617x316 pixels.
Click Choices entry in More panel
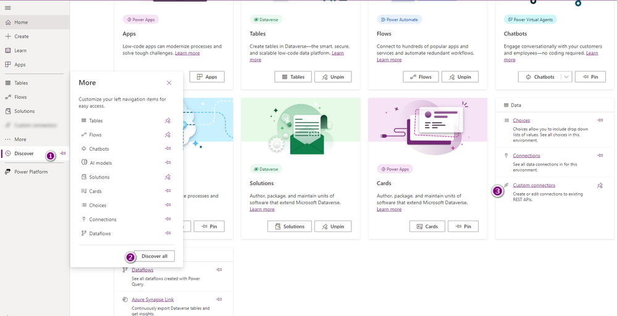click(98, 206)
